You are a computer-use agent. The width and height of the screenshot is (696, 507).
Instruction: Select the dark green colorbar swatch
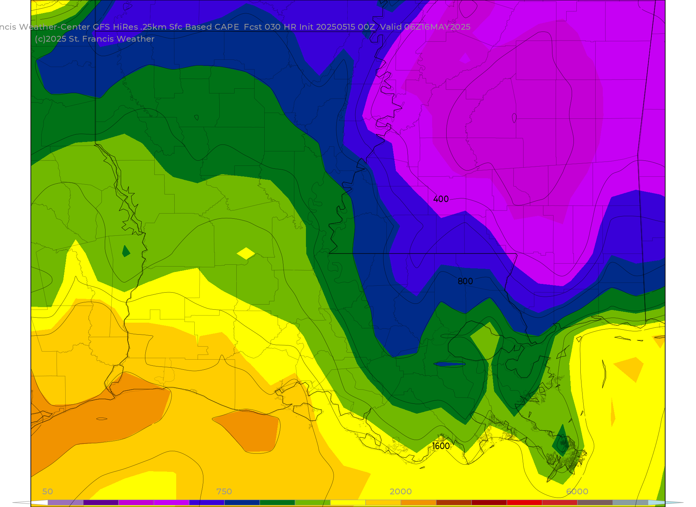[277, 502]
